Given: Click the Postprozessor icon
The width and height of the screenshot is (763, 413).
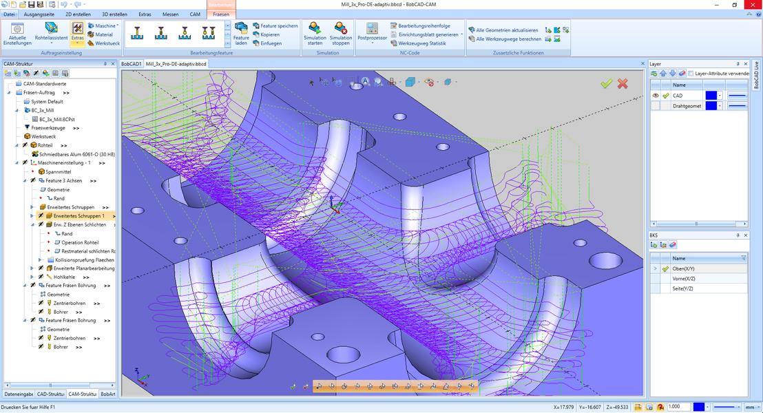Looking at the screenshot, I should pos(373,28).
